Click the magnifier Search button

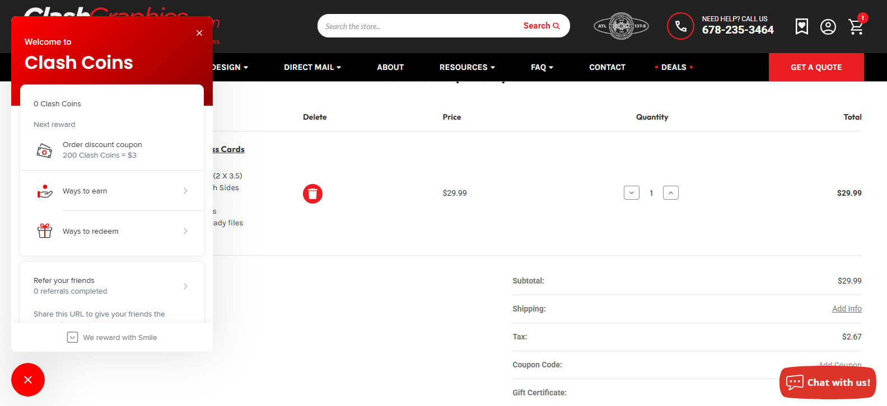pos(541,26)
